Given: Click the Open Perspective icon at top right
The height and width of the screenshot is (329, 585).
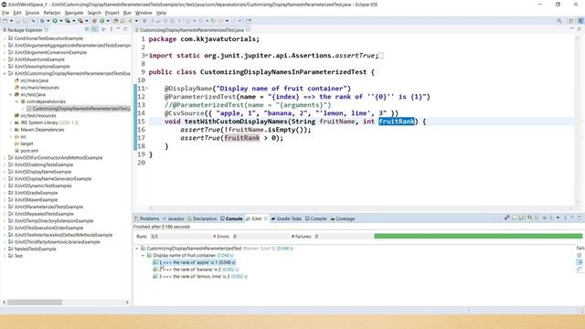Looking at the screenshot, I should [x=570, y=21].
